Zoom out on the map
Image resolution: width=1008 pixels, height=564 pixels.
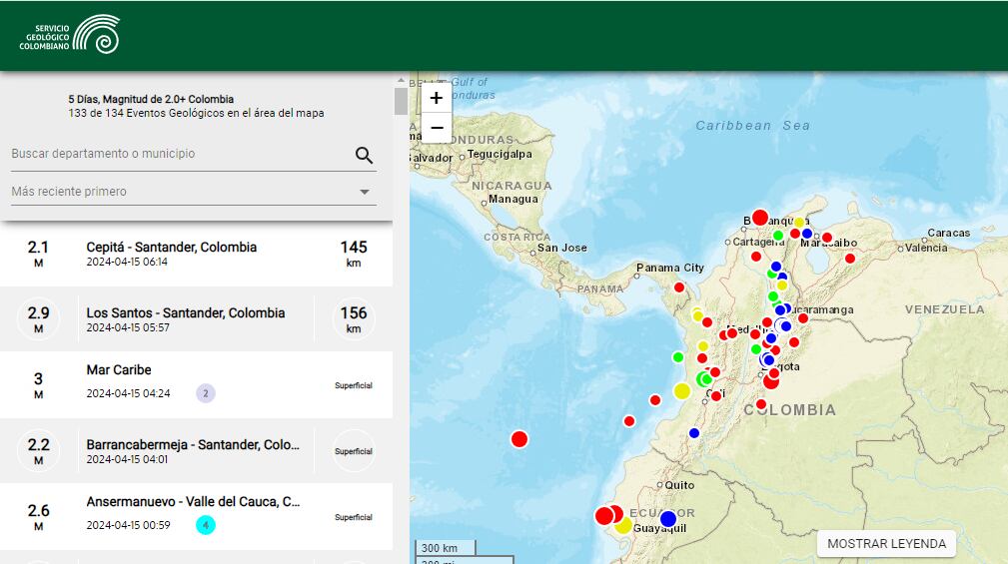click(x=437, y=128)
